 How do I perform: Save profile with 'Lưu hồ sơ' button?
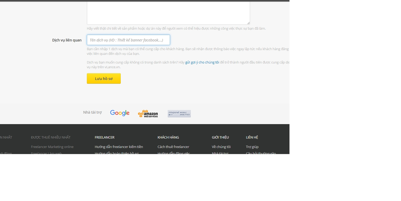click(x=104, y=78)
